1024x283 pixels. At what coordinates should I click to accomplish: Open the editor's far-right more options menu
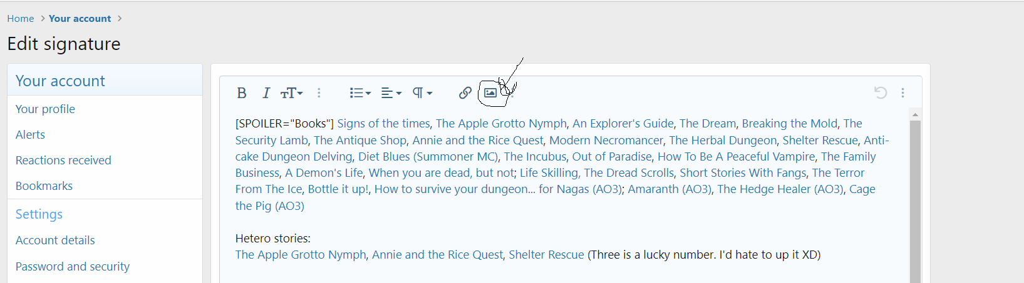tap(902, 93)
